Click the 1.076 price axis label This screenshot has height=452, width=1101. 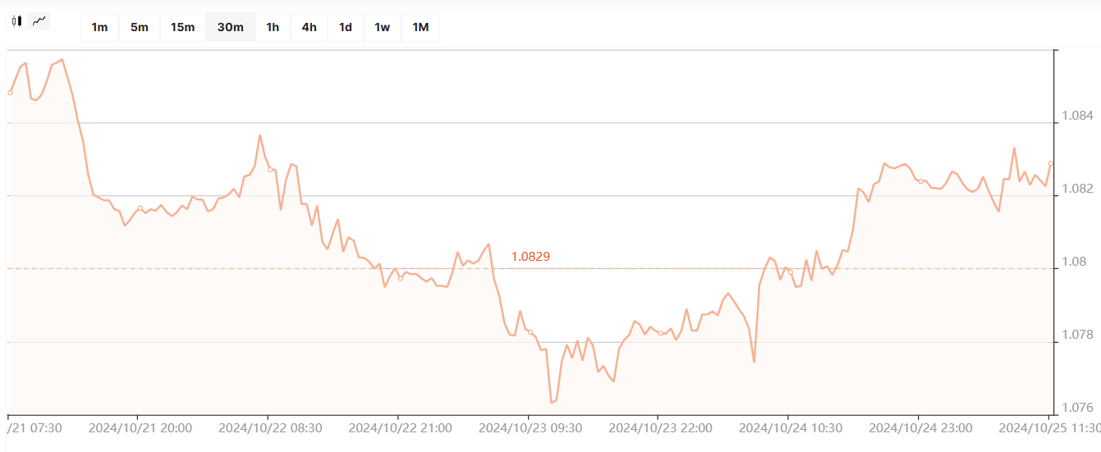pos(1076,408)
